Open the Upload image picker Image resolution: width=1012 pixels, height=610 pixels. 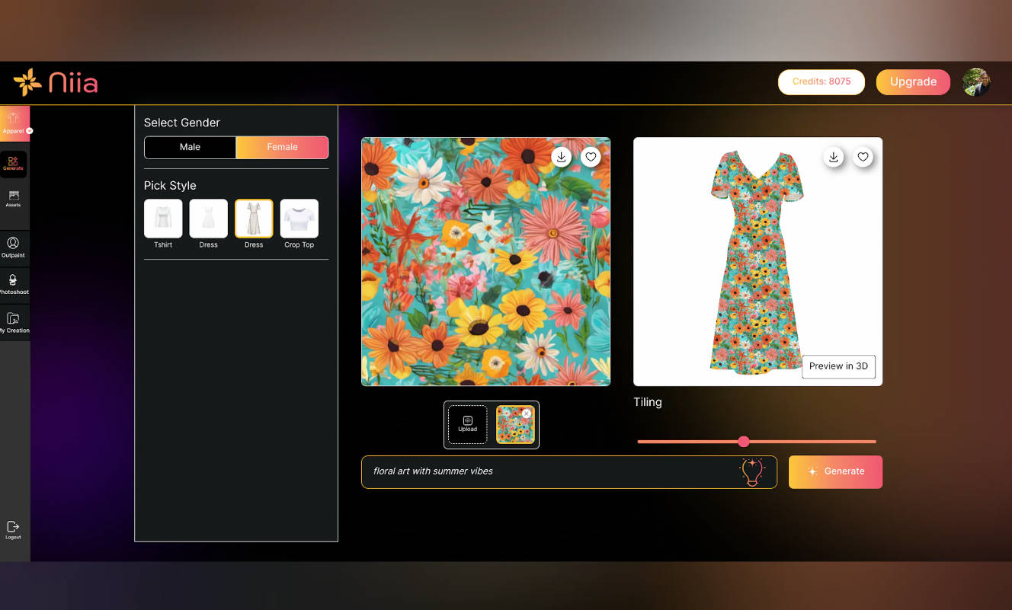click(x=466, y=424)
